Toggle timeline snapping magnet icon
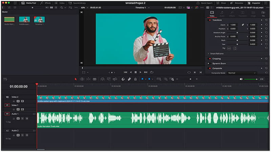 [x=123, y=79]
